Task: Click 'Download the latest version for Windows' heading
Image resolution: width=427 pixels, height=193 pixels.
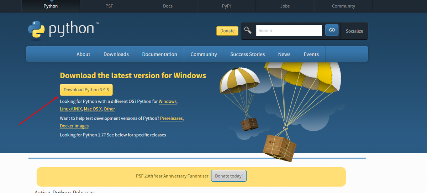Action: coord(133,75)
